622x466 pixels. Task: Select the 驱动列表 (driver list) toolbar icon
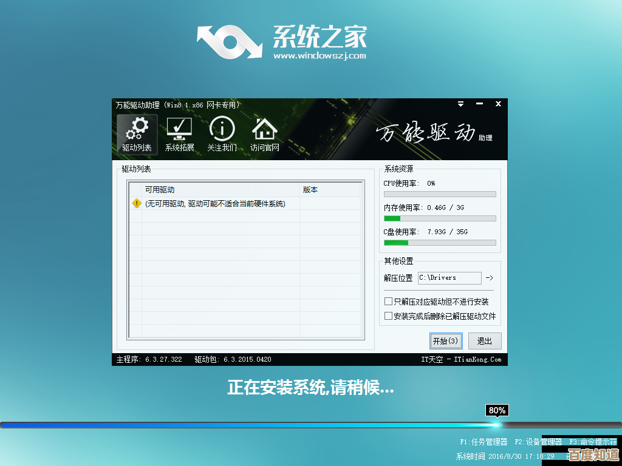point(136,133)
